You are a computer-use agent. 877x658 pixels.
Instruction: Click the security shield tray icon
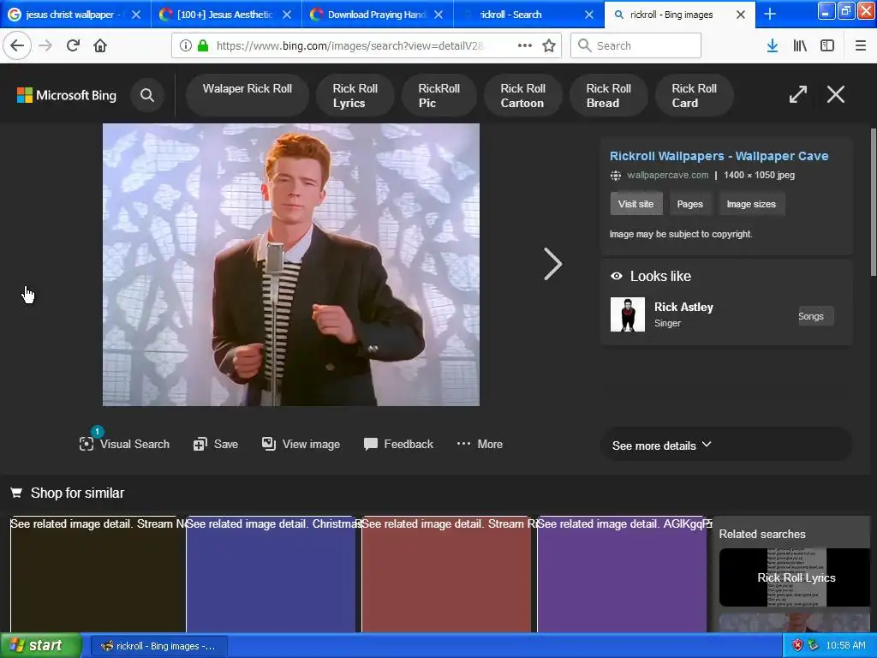pos(797,645)
